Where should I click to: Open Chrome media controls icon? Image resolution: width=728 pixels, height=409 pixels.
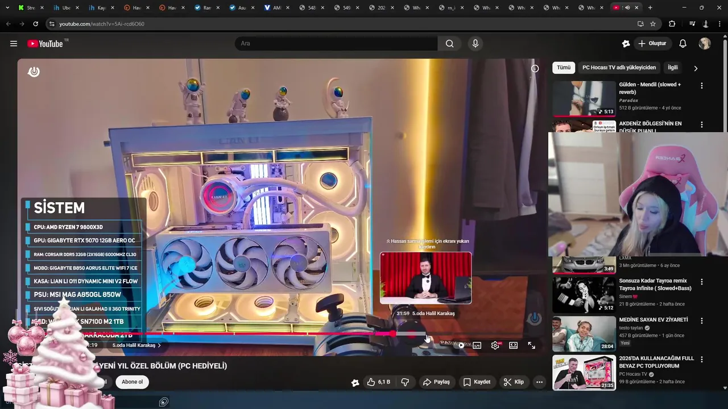point(692,24)
